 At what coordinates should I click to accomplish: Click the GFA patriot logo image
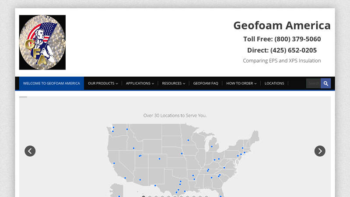click(42, 42)
